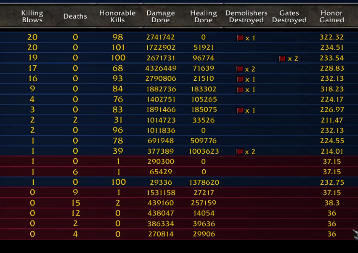Select honor gained value 234.51
This screenshot has width=358, height=253.
coord(332,47)
